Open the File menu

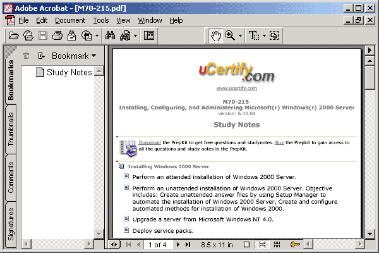(x=23, y=21)
